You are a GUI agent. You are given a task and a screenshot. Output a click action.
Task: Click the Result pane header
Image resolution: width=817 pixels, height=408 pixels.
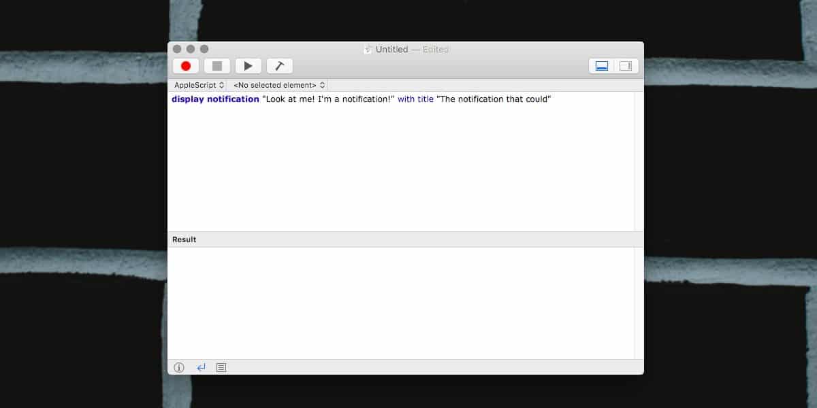[406, 239]
